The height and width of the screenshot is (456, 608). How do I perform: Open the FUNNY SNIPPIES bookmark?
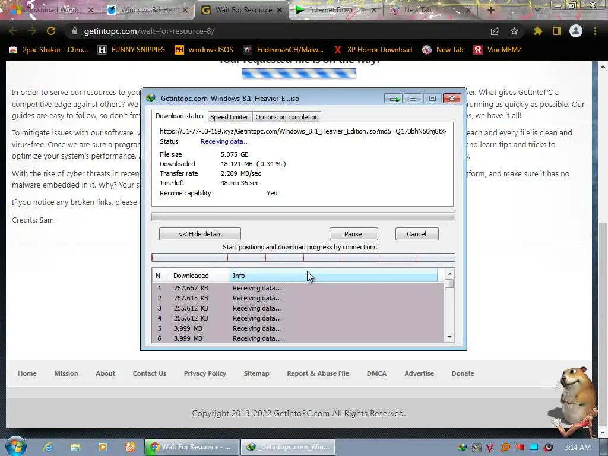coord(131,50)
